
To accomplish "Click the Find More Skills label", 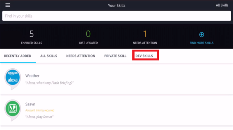I will tap(201, 43).
